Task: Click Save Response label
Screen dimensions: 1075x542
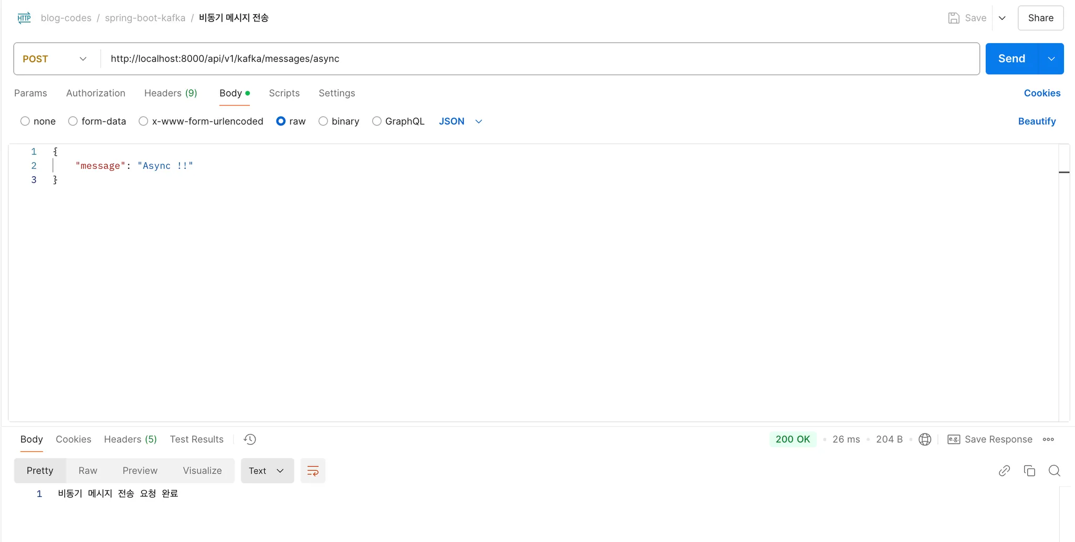Action: point(998,439)
